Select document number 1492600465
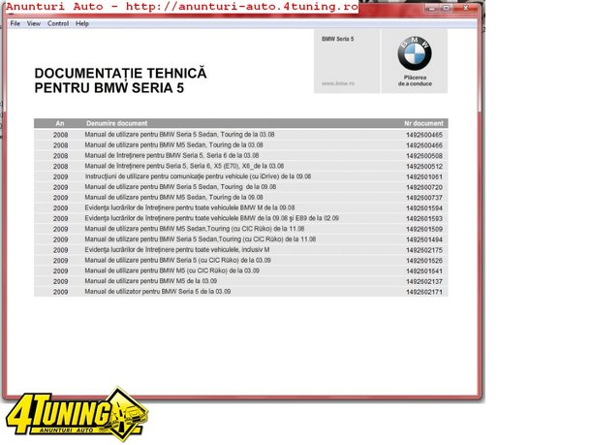The height and width of the screenshot is (445, 591). pos(424,135)
